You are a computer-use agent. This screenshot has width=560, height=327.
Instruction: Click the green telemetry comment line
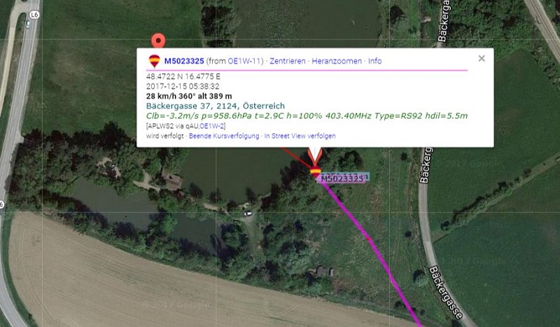pyautogui.click(x=307, y=116)
